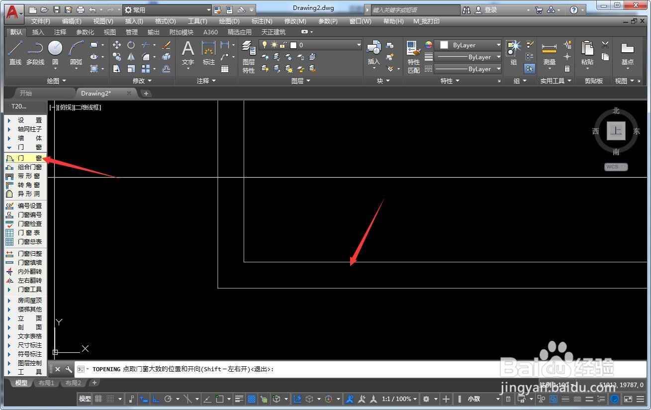The width and height of the screenshot is (651, 410).
Task: Open the 文件(F) menu
Action: click(x=41, y=21)
